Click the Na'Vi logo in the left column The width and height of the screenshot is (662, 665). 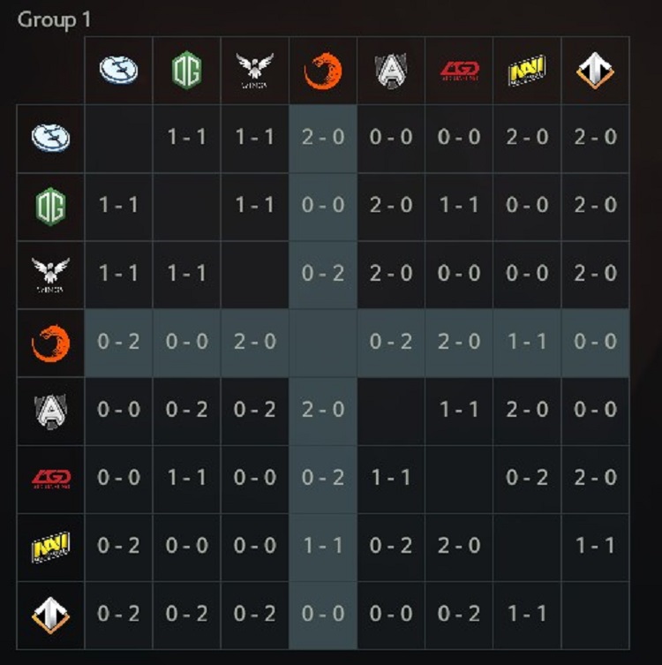click(x=50, y=547)
